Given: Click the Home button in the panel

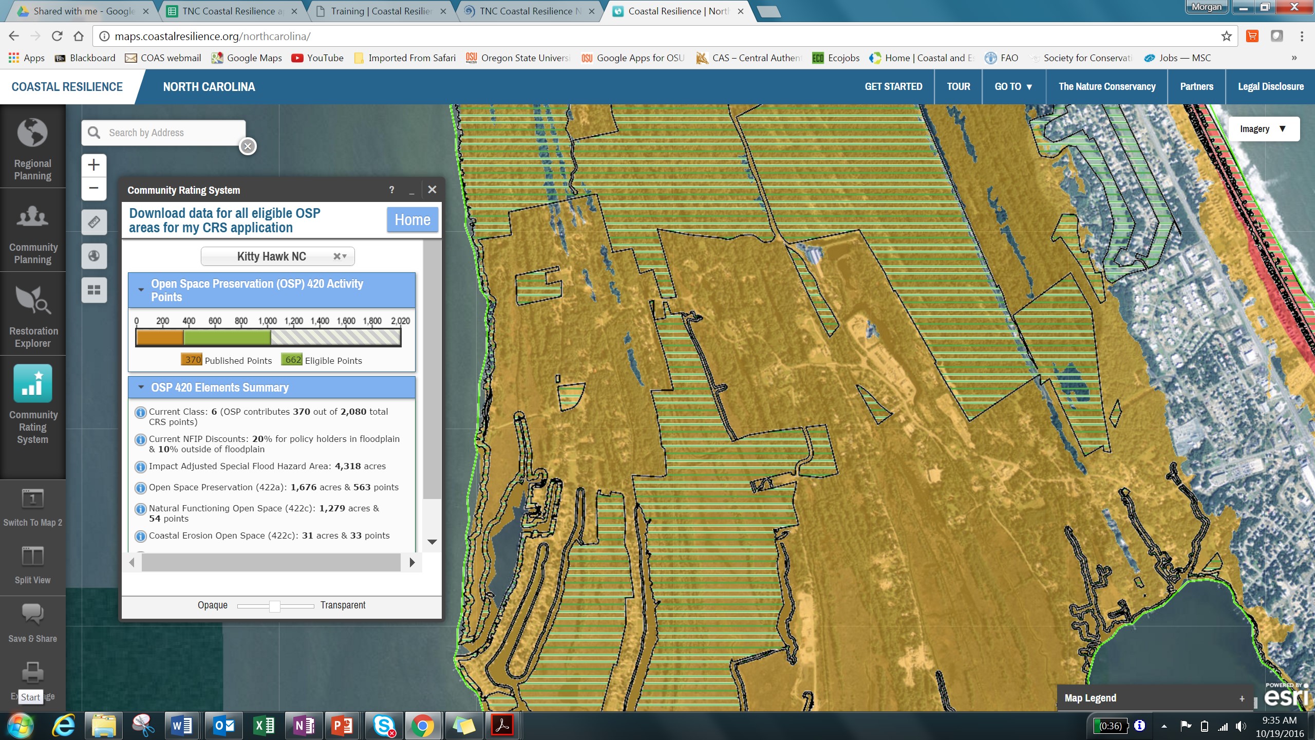Looking at the screenshot, I should [412, 220].
